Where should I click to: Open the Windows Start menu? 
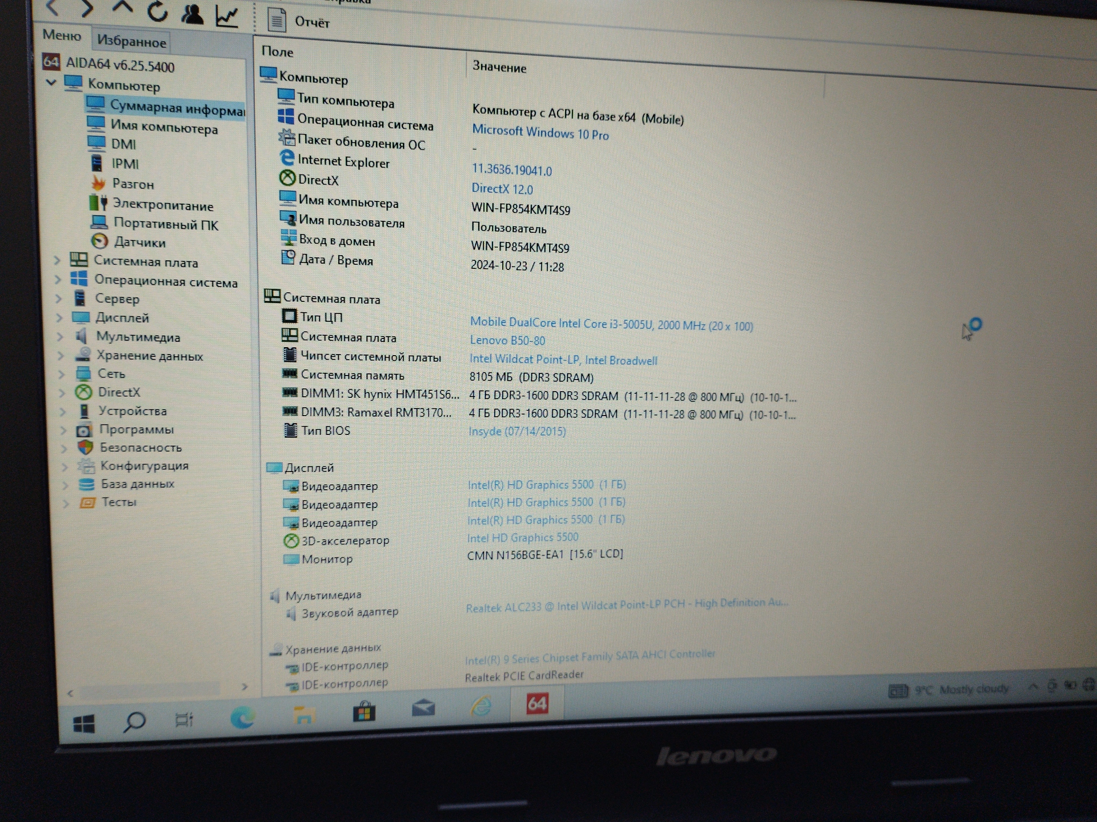tap(84, 725)
